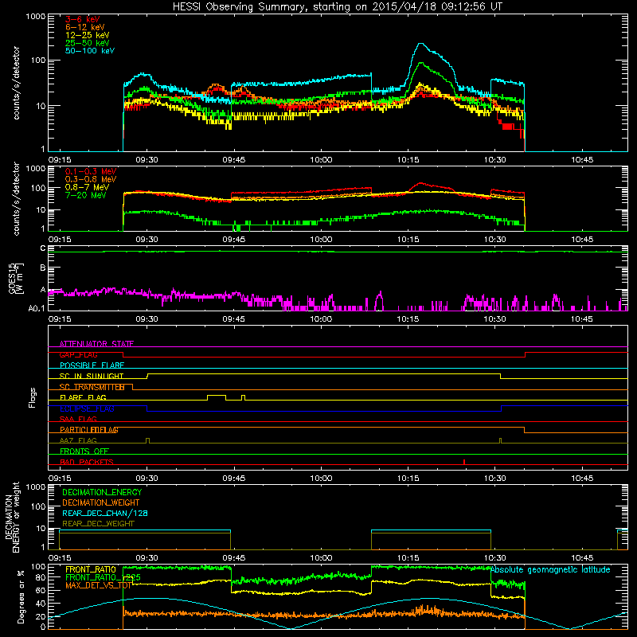
Task: Click the vertical Flags axis title
Action: [33, 397]
